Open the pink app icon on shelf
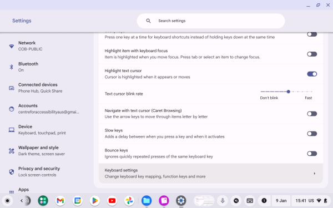This screenshot has width=333, height=208. (x=164, y=201)
